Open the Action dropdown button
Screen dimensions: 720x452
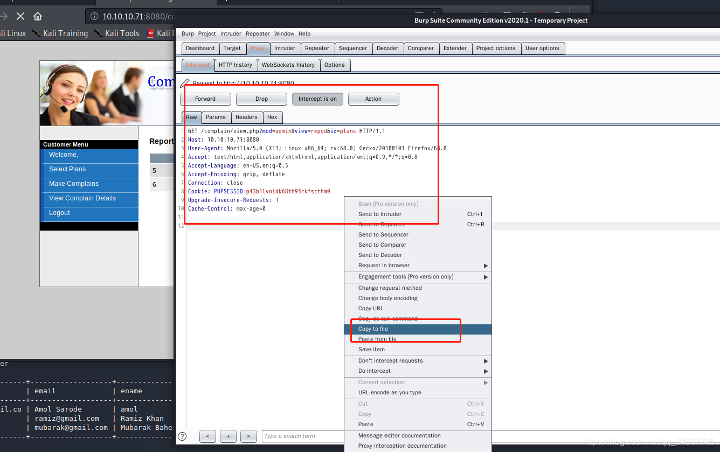coord(373,99)
